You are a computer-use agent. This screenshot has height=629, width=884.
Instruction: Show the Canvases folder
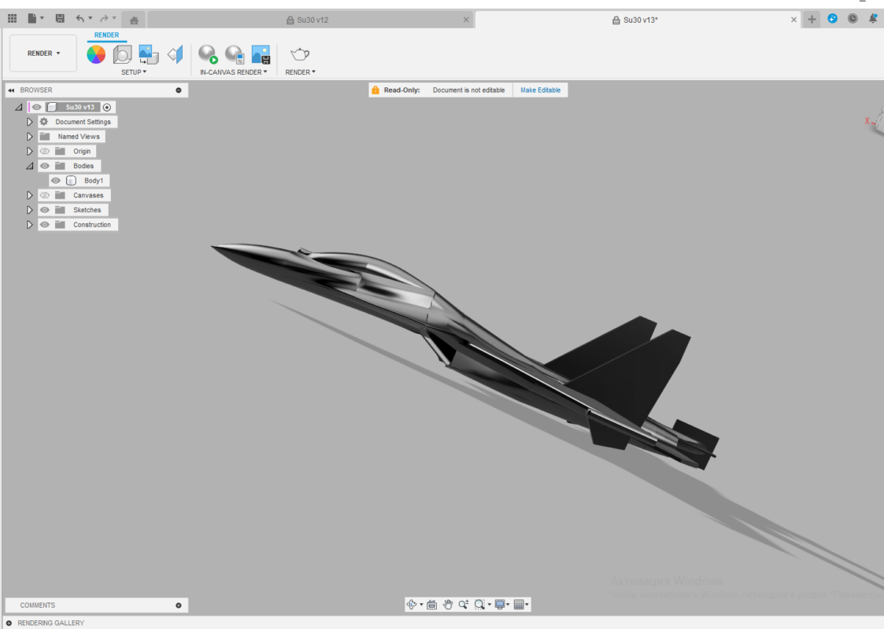click(x=45, y=195)
